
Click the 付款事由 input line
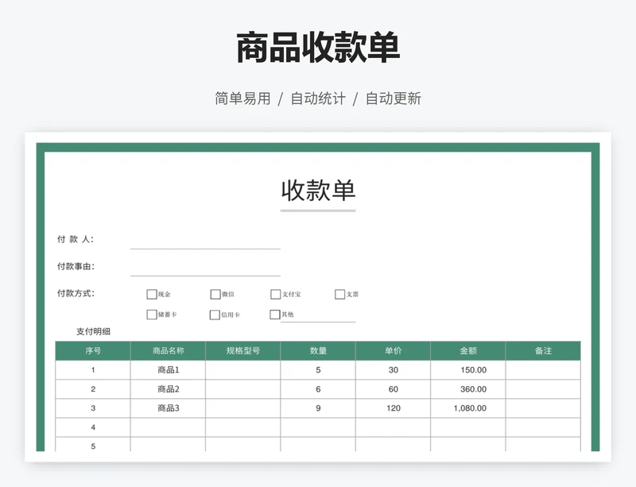[x=205, y=269]
